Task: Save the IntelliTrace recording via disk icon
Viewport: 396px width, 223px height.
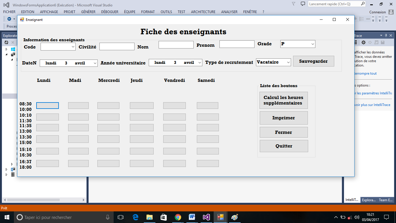Action: (x=383, y=42)
